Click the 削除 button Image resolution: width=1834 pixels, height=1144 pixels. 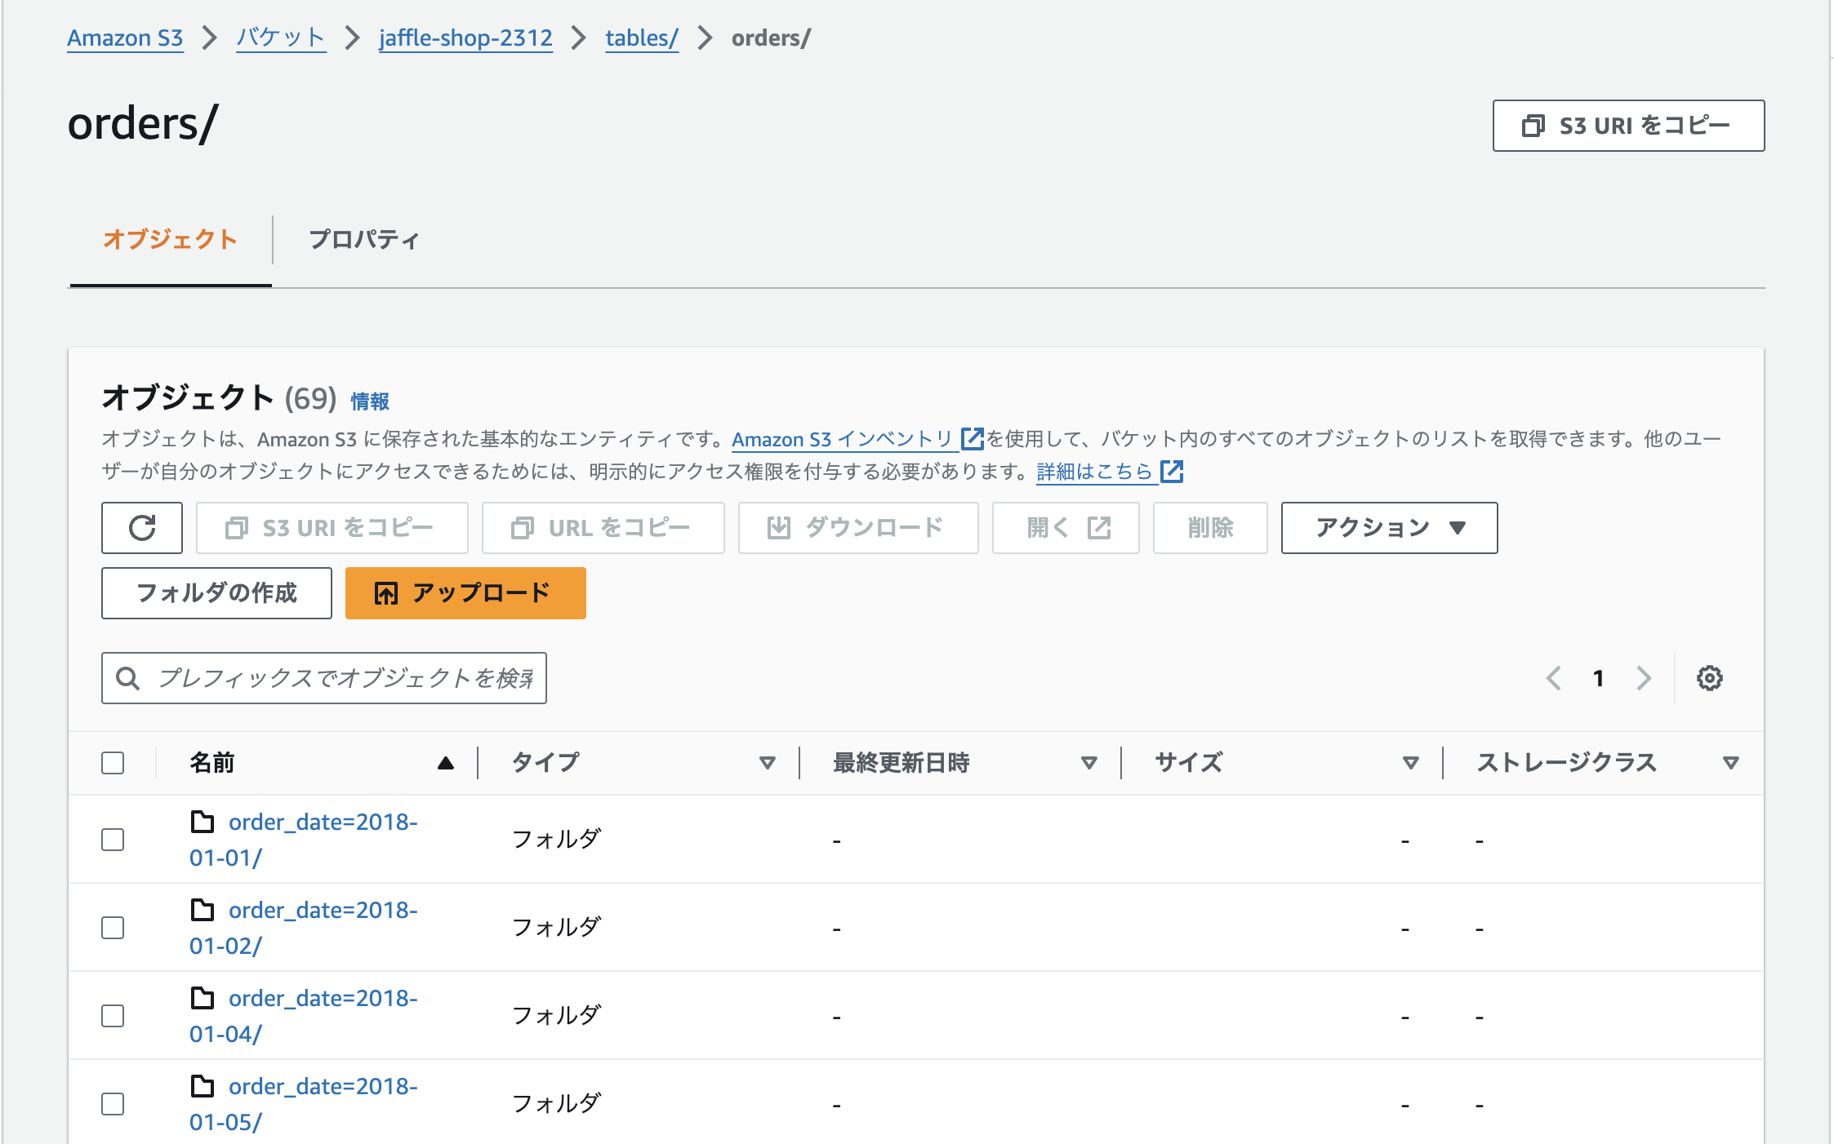(1210, 528)
